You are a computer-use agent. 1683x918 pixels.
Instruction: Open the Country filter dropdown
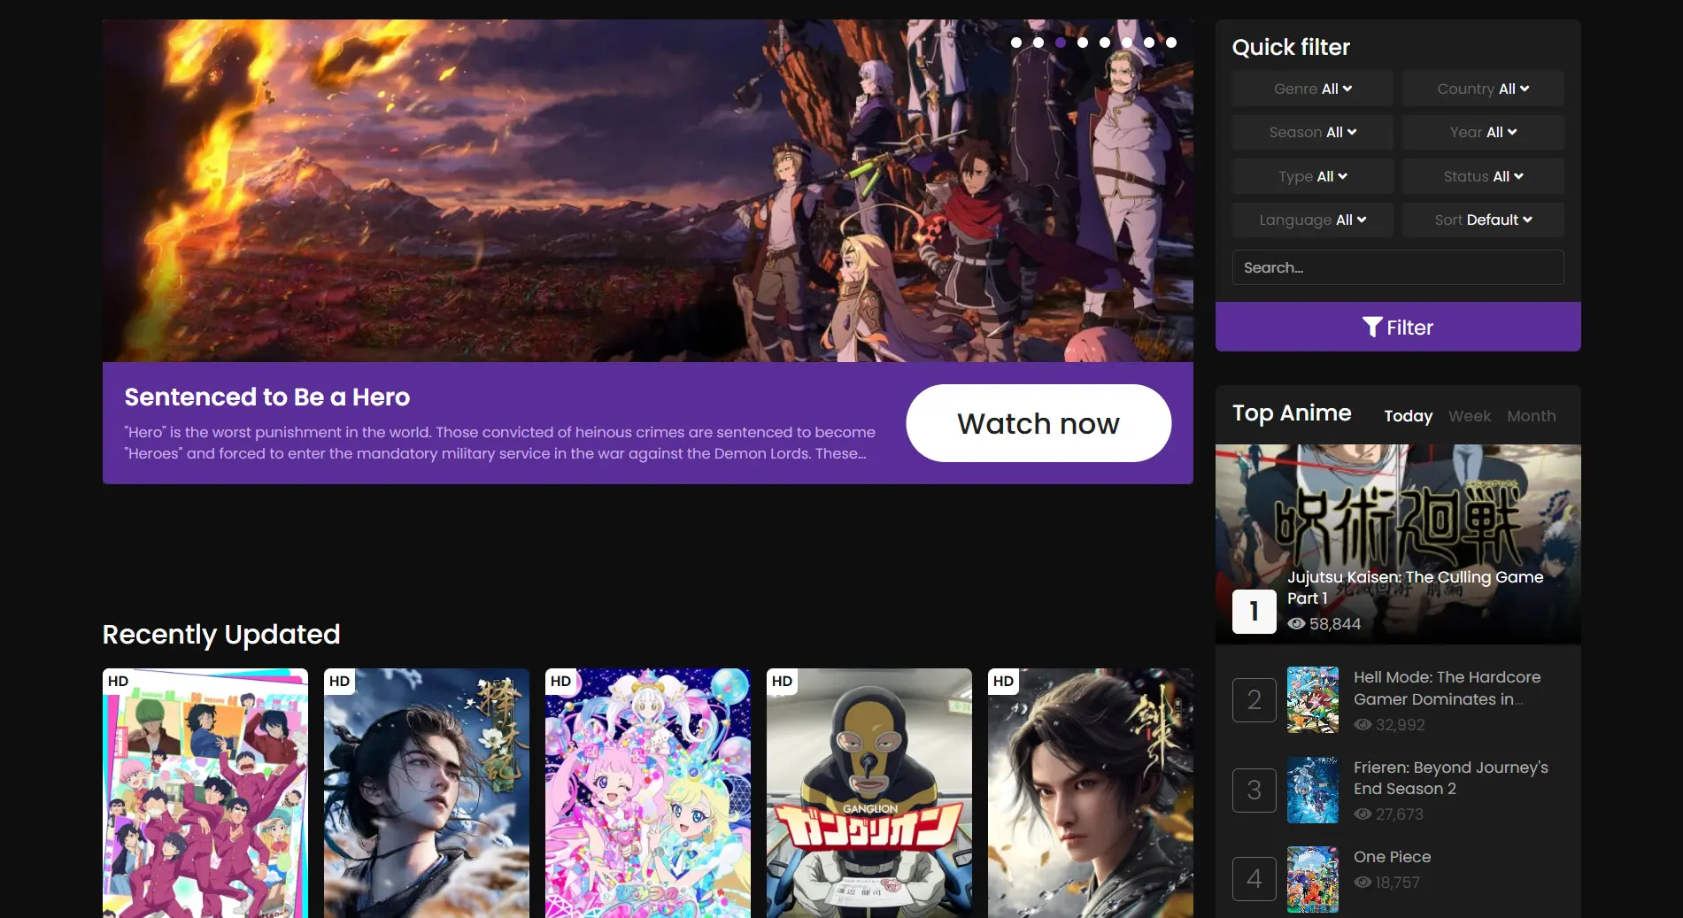1483,89
